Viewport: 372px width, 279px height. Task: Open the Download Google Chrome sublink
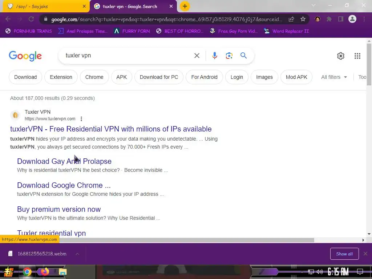pyautogui.click(x=64, y=185)
